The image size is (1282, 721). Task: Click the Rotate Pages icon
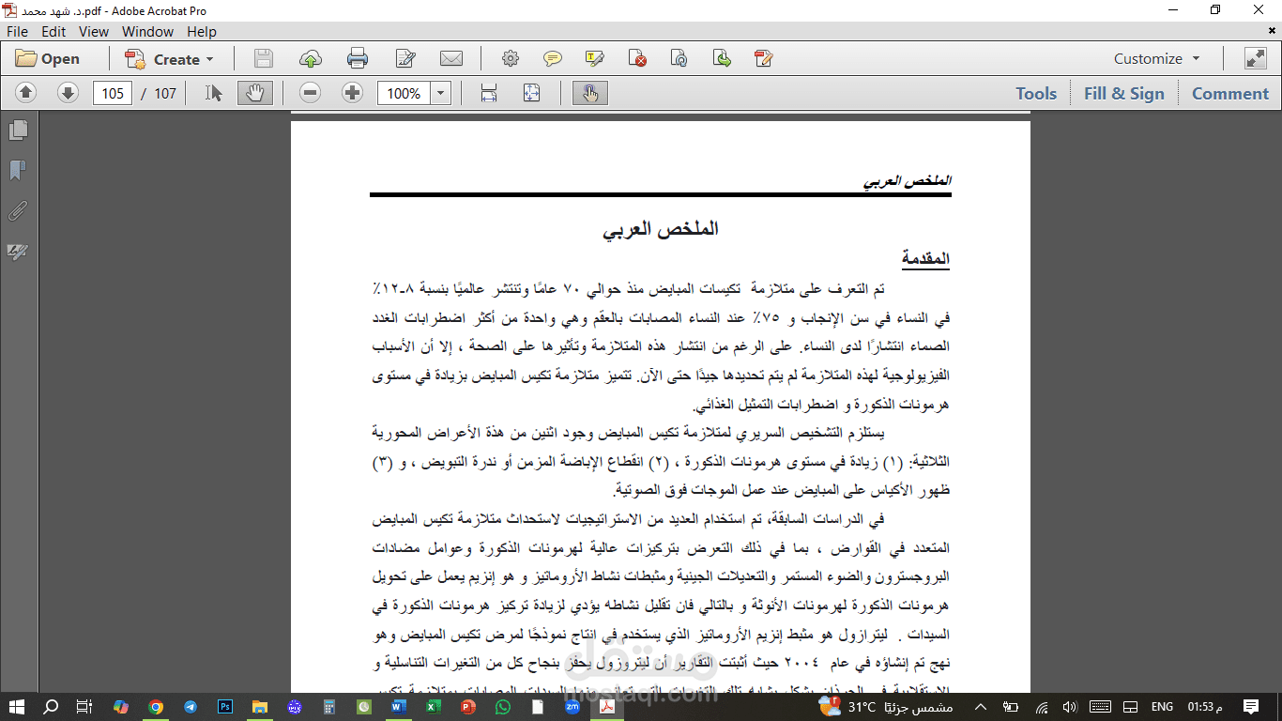[679, 59]
